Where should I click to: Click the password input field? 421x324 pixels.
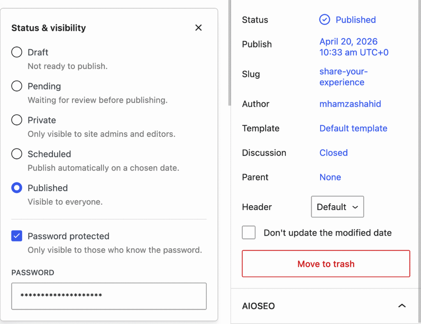pos(109,296)
